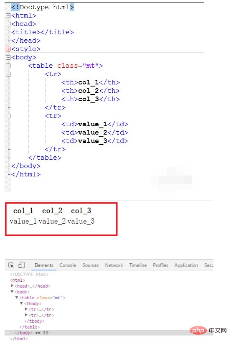This screenshot has width=231, height=344.
Task: Click the th col_1 code line
Action: coord(91,82)
